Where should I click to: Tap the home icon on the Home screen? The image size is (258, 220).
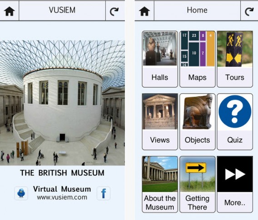click(144, 11)
